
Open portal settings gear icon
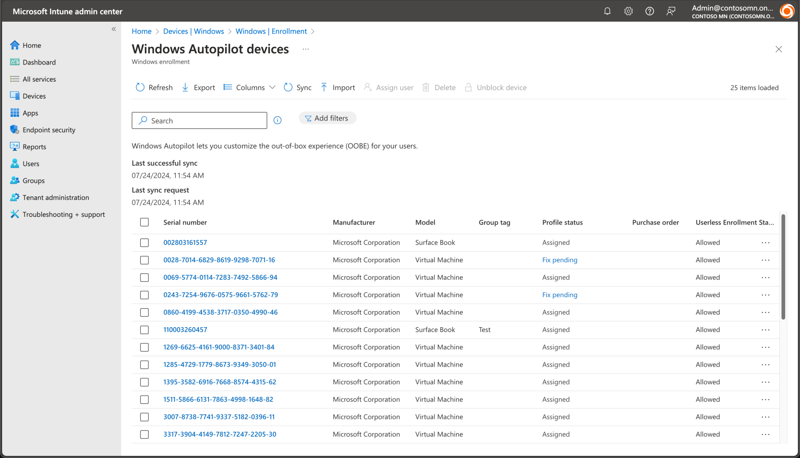tap(628, 11)
